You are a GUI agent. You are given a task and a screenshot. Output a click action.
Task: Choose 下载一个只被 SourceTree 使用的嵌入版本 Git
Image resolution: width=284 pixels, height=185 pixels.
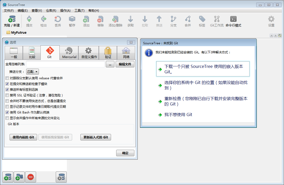203,69
